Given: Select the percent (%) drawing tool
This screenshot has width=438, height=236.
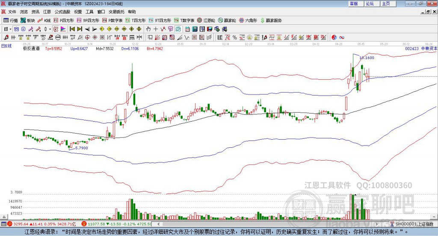Looking at the screenshot, I should click(235, 37).
